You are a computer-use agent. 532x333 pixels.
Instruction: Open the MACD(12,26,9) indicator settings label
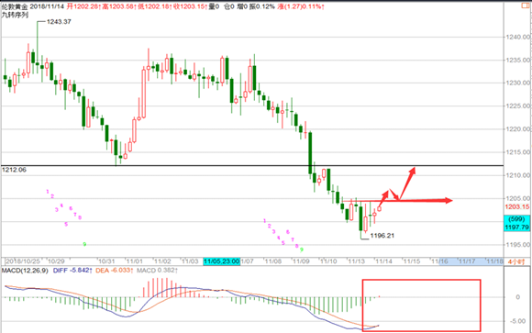point(25,271)
